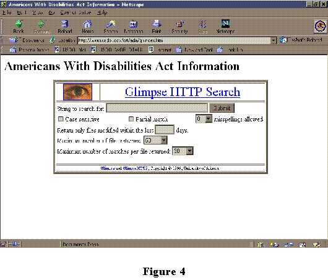The width and height of the screenshot is (328, 280).
Task: Click the eye image thumbnail
Action: (x=77, y=92)
